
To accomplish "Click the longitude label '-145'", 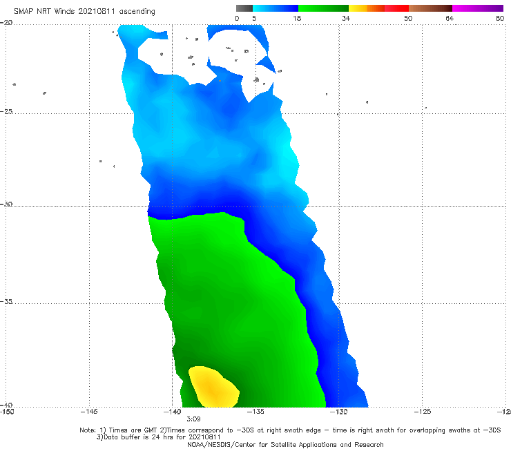I will point(89,412).
